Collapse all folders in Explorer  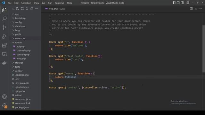(32, 9)
